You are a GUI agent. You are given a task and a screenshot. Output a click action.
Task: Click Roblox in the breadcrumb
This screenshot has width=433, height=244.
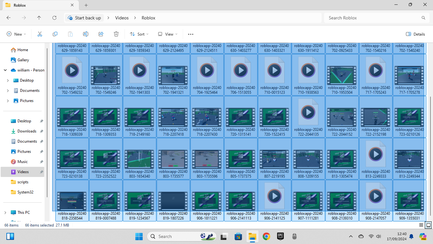click(148, 18)
